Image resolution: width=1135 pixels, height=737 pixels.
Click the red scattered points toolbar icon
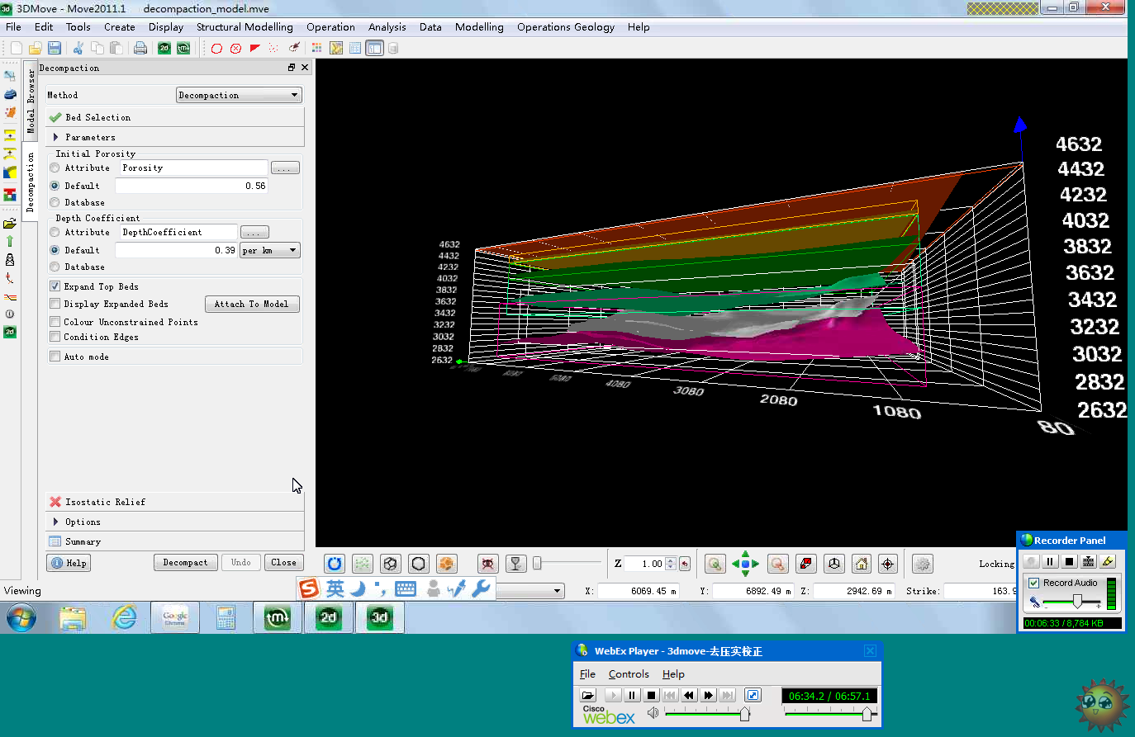pyautogui.click(x=273, y=48)
